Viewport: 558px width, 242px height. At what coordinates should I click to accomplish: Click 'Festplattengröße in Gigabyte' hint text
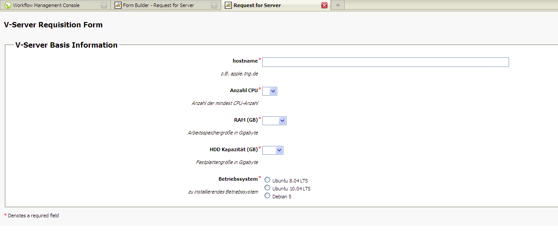pyautogui.click(x=227, y=162)
